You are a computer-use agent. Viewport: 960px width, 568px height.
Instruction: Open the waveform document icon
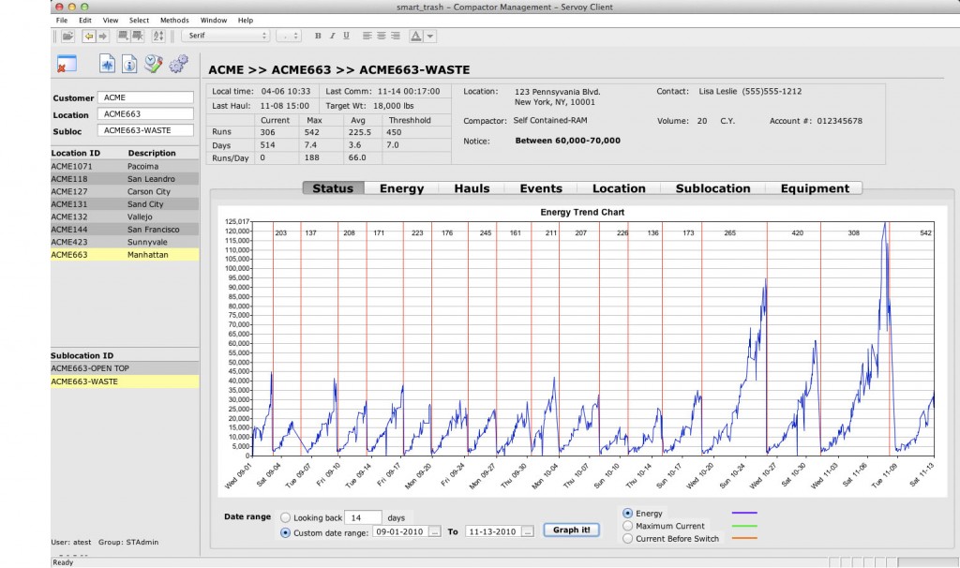(x=107, y=64)
